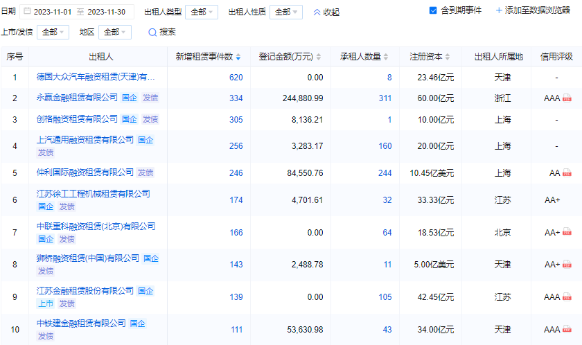
Task: Select registered amount 53,630.98 cell
Action: [x=305, y=330]
